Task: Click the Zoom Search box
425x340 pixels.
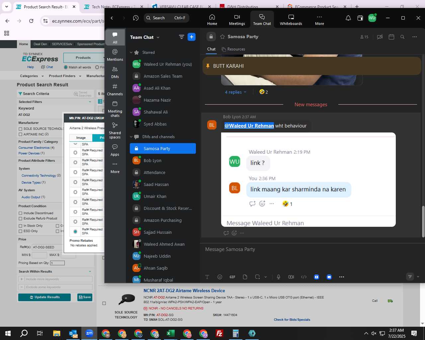Action: (167, 18)
